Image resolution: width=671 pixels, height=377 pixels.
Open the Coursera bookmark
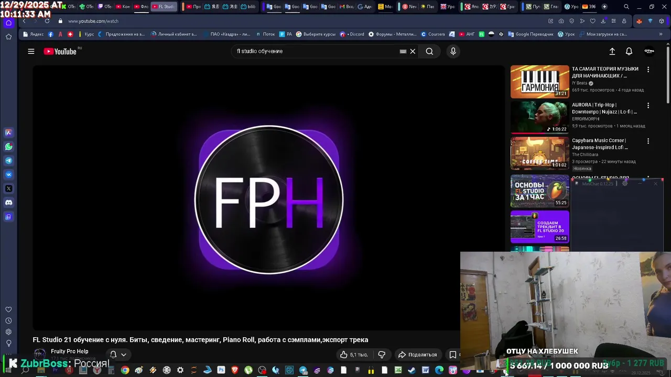coord(433,34)
